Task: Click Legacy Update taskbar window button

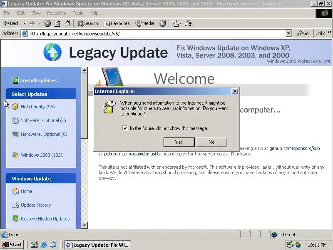Action: click(98, 245)
